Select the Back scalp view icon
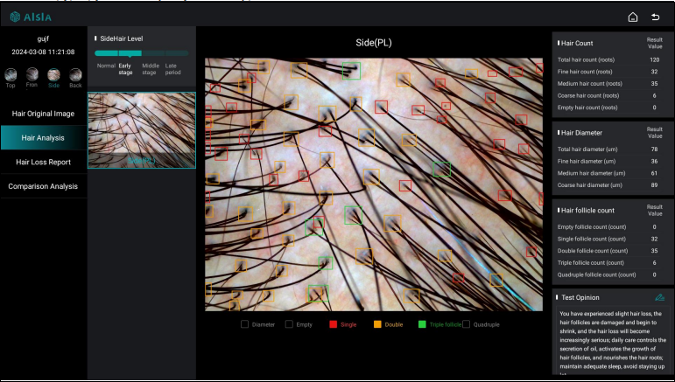The height and width of the screenshot is (382, 675). point(76,76)
